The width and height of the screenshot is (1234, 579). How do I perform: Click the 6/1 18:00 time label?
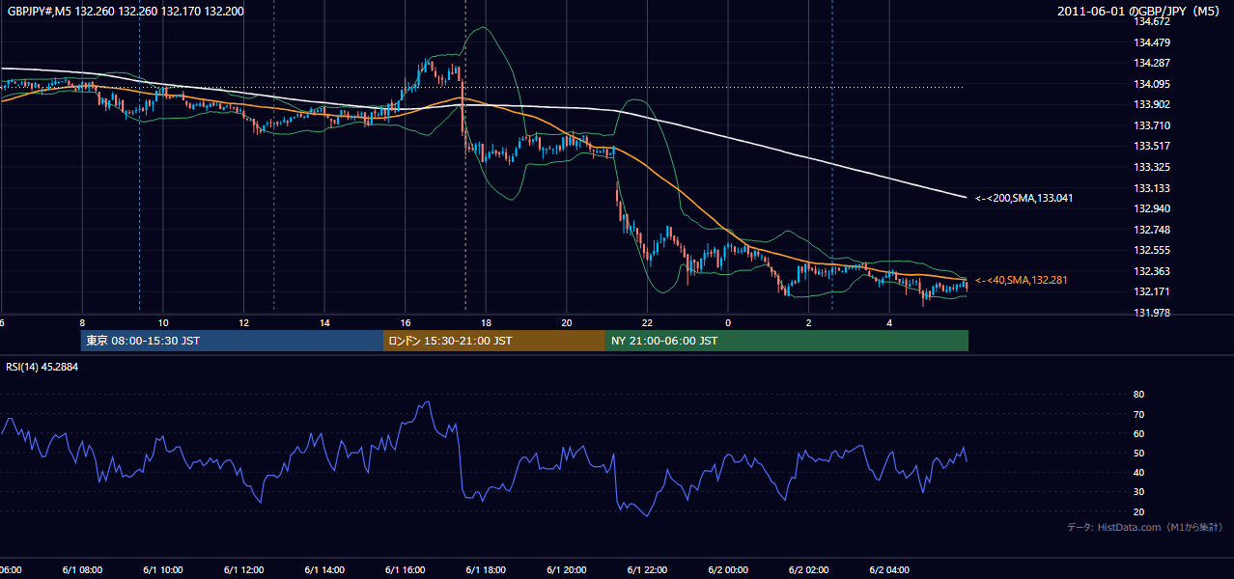pos(486,569)
